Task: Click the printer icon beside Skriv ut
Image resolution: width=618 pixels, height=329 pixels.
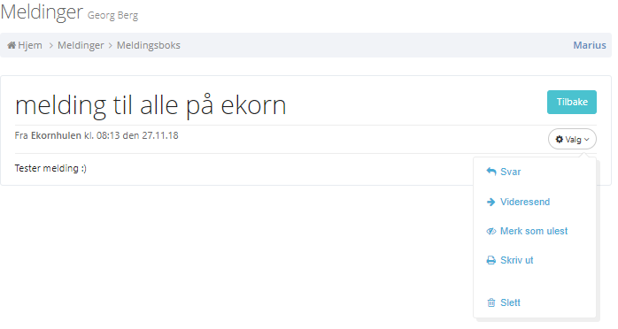Action: pos(491,260)
